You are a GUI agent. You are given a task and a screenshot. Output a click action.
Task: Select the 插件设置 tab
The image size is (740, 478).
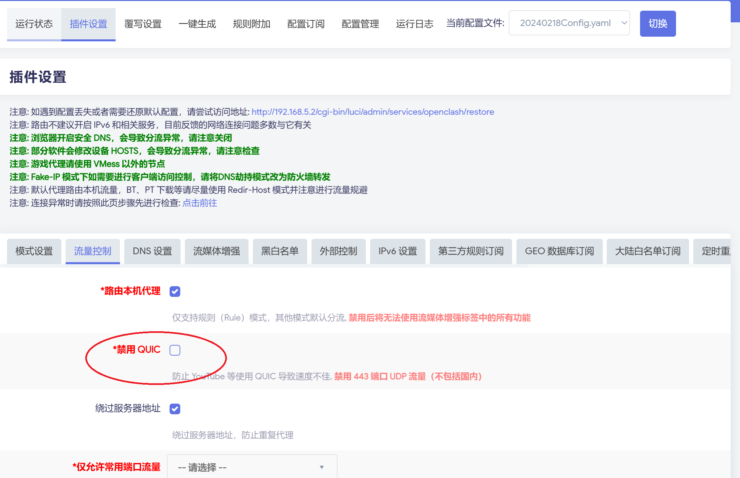pos(88,24)
